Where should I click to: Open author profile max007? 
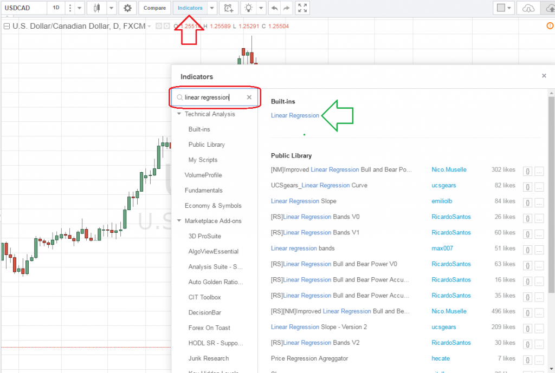point(442,248)
